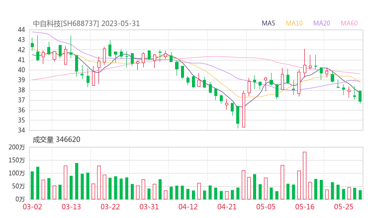Click the MA5 legend label
This screenshot has height=218, width=368.
pos(268,23)
